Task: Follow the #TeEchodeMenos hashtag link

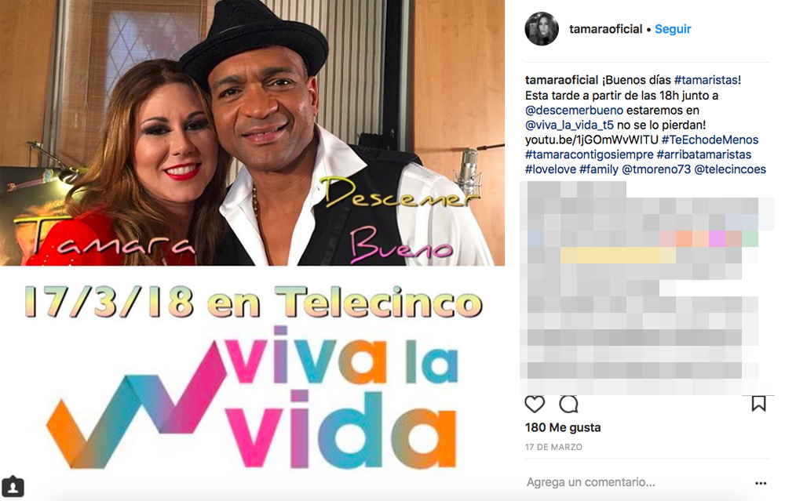Action: [x=710, y=140]
